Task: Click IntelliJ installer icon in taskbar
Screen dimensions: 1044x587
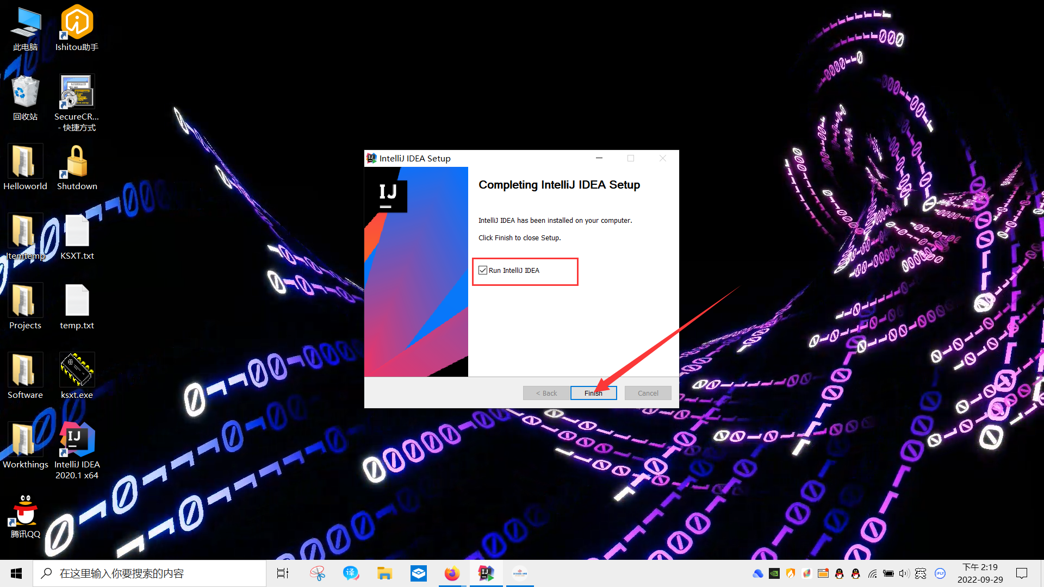Action: [486, 573]
